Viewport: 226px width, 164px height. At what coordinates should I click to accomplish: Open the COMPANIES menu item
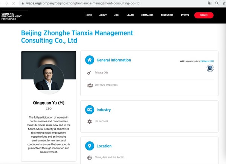[x=147, y=15]
